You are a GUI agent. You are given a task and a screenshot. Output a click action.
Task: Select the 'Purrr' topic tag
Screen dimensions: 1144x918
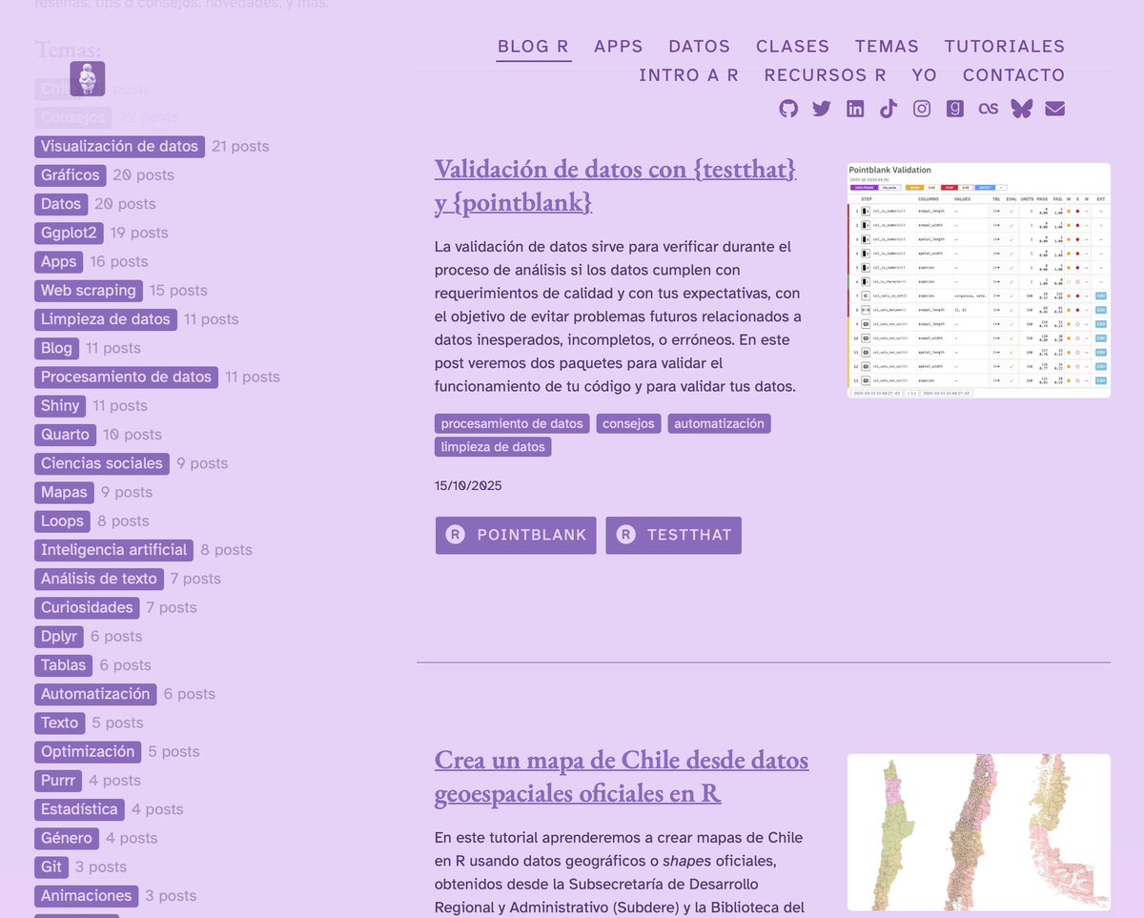58,780
